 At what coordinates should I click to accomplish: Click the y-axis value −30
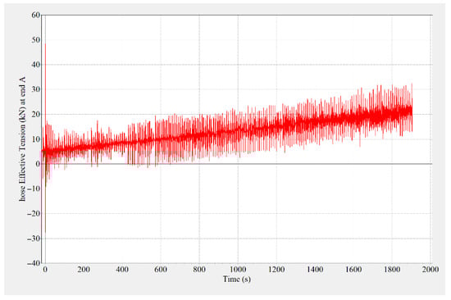(34, 239)
